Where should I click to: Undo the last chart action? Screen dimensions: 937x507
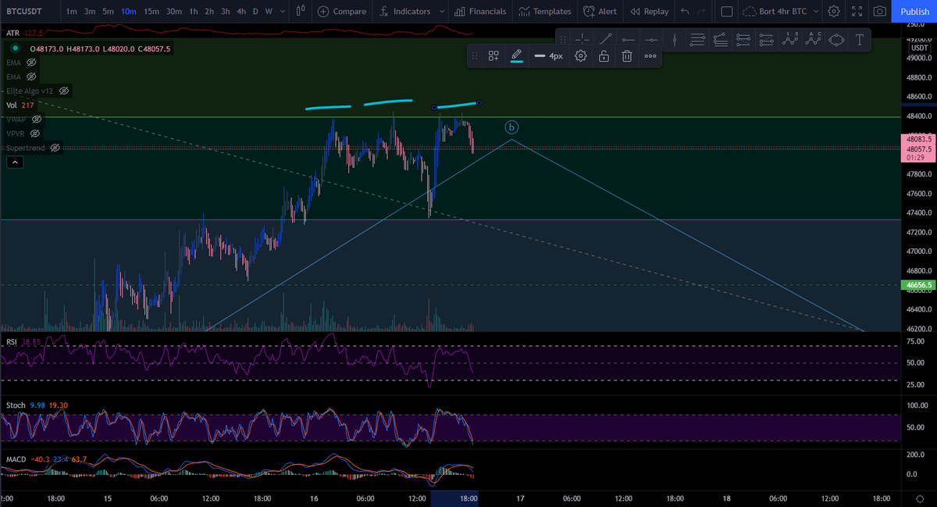pyautogui.click(x=685, y=11)
